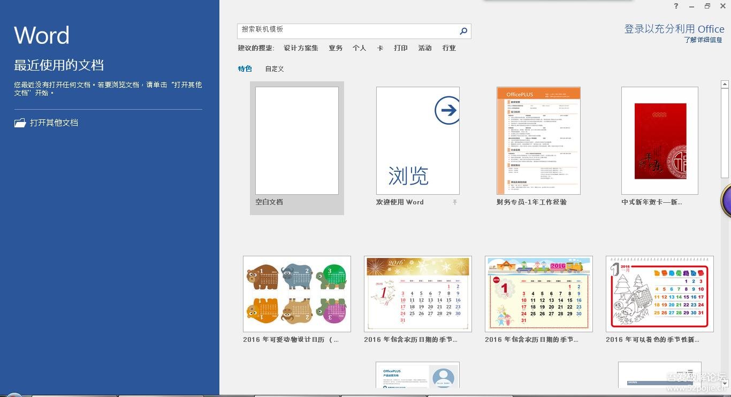
Task: Select the 业务 suggested search term
Action: pyautogui.click(x=336, y=48)
